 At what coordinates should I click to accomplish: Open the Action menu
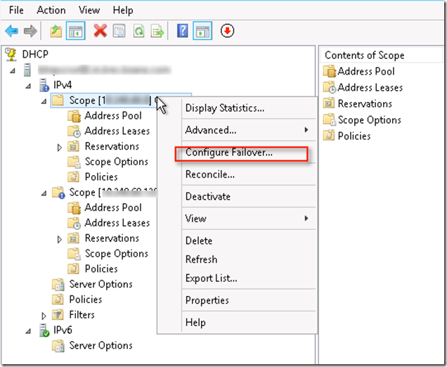pos(51,11)
